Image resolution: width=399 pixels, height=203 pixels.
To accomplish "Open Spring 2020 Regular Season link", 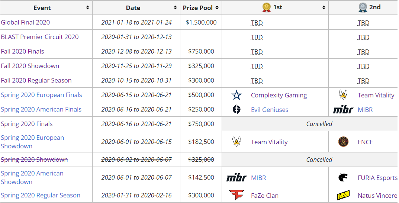I will point(41,195).
